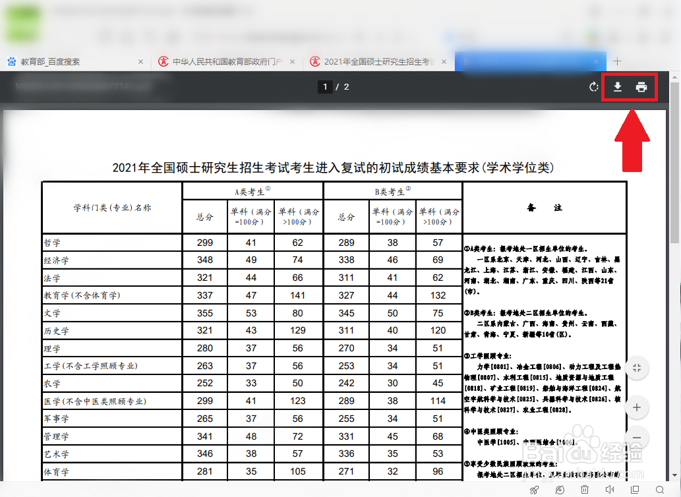
Task: Select the rocket icon in the bottom bar
Action: point(534,490)
